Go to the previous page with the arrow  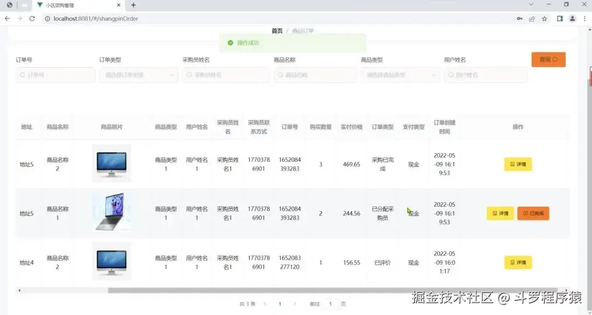pos(265,304)
